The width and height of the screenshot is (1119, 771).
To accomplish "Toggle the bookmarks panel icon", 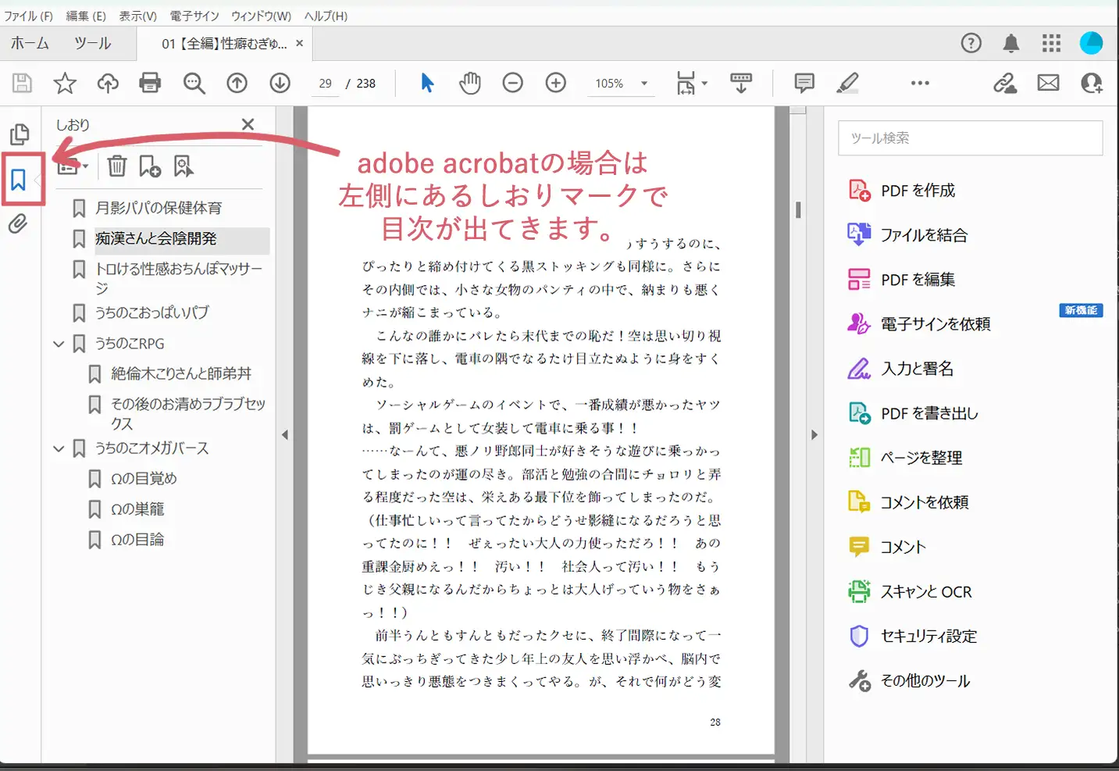I will pos(19,180).
